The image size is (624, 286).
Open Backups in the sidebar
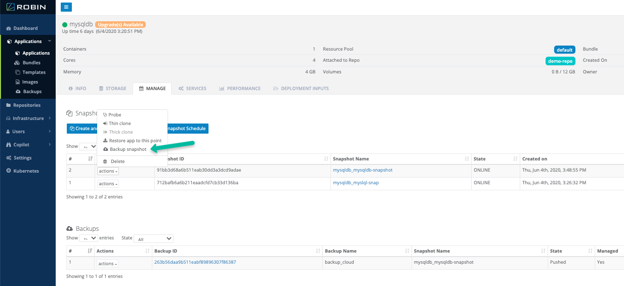point(32,92)
